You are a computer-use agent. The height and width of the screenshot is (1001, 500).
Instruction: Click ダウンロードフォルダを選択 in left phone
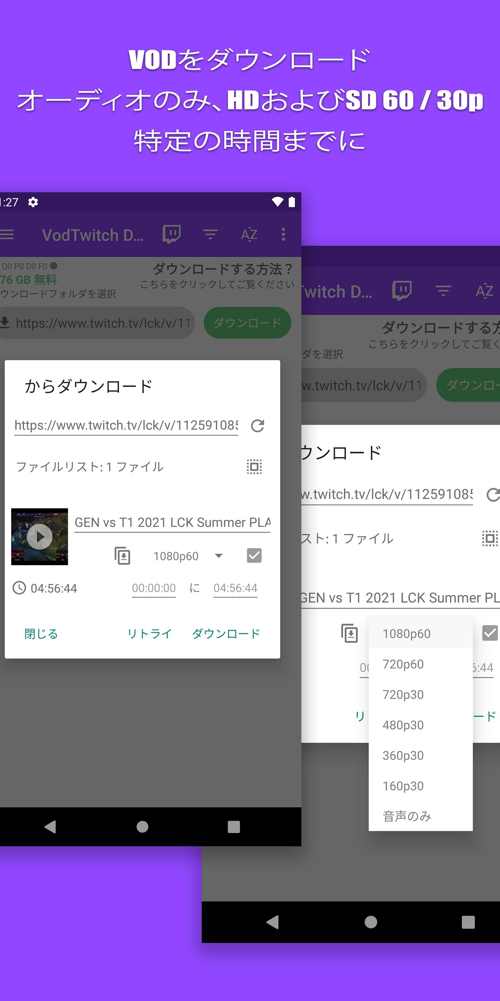58,293
